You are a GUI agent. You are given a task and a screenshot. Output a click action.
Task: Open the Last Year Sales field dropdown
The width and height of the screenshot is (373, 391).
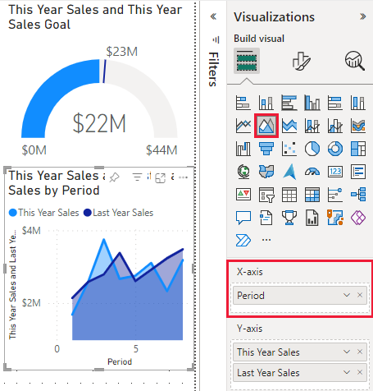(347, 372)
